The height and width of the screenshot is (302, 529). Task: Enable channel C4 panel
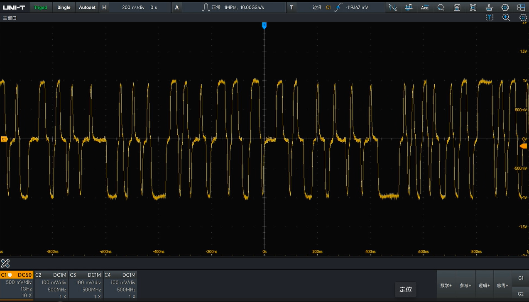pyautogui.click(x=120, y=285)
